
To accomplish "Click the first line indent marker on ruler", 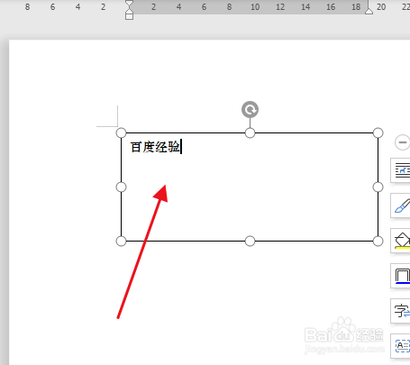I will 129,4.
